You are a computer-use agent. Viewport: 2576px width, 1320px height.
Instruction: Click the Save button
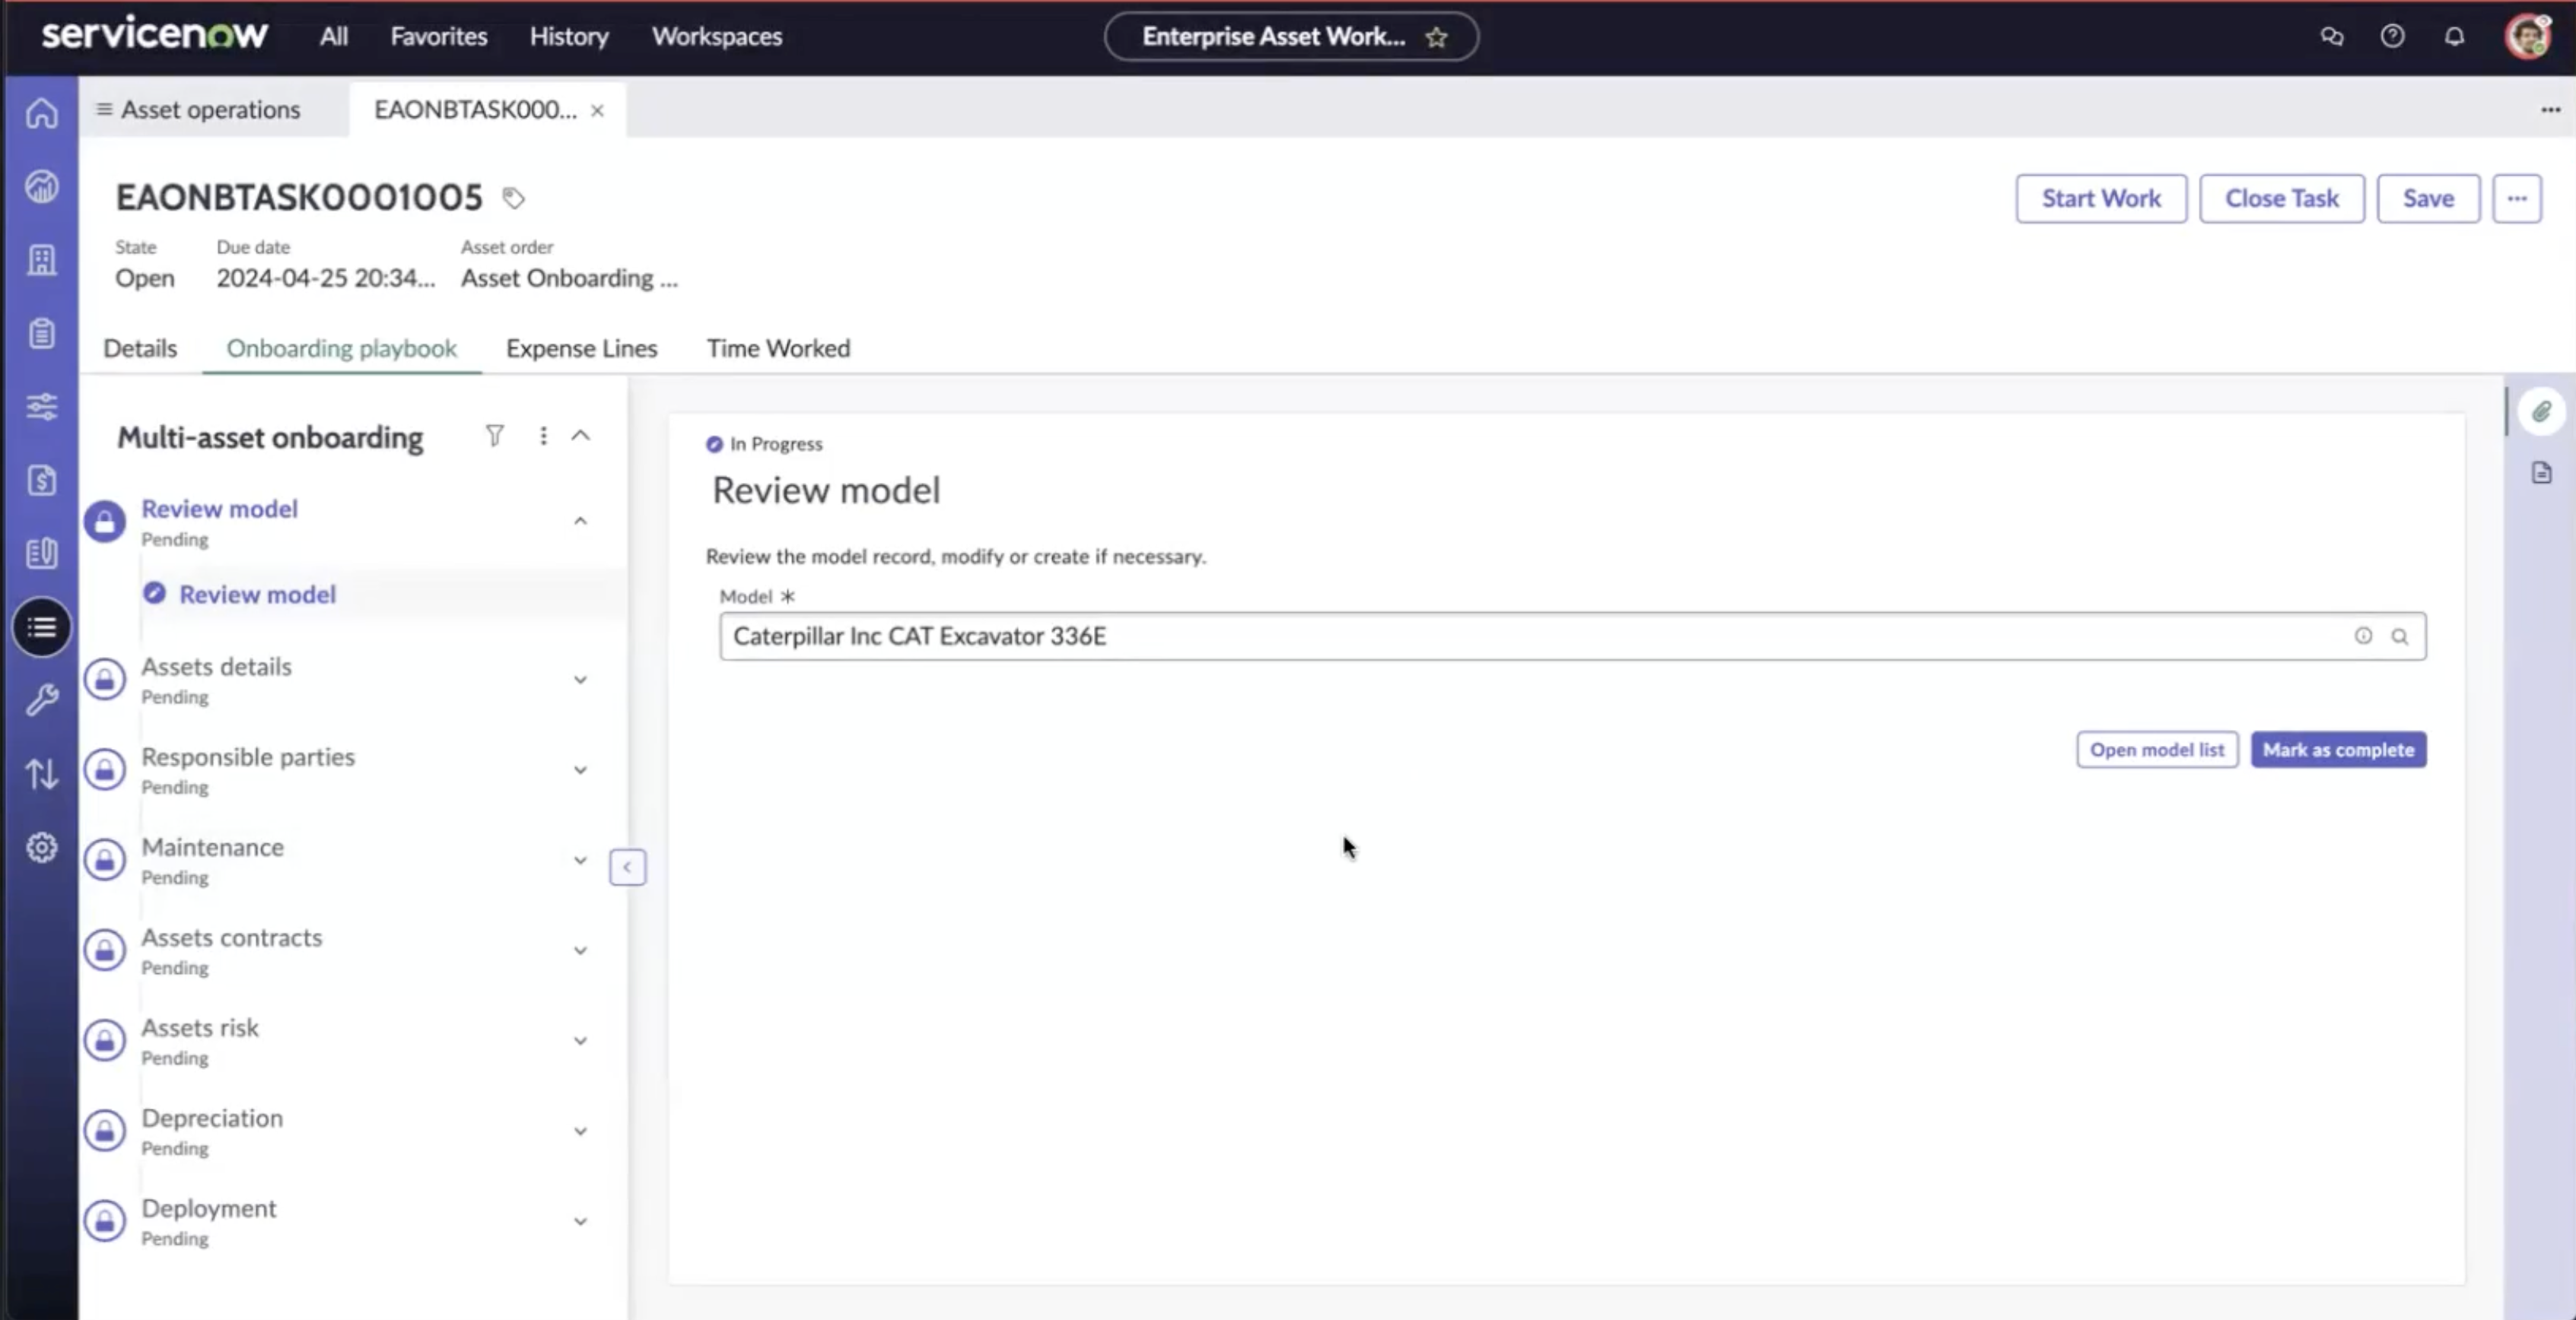point(2428,198)
